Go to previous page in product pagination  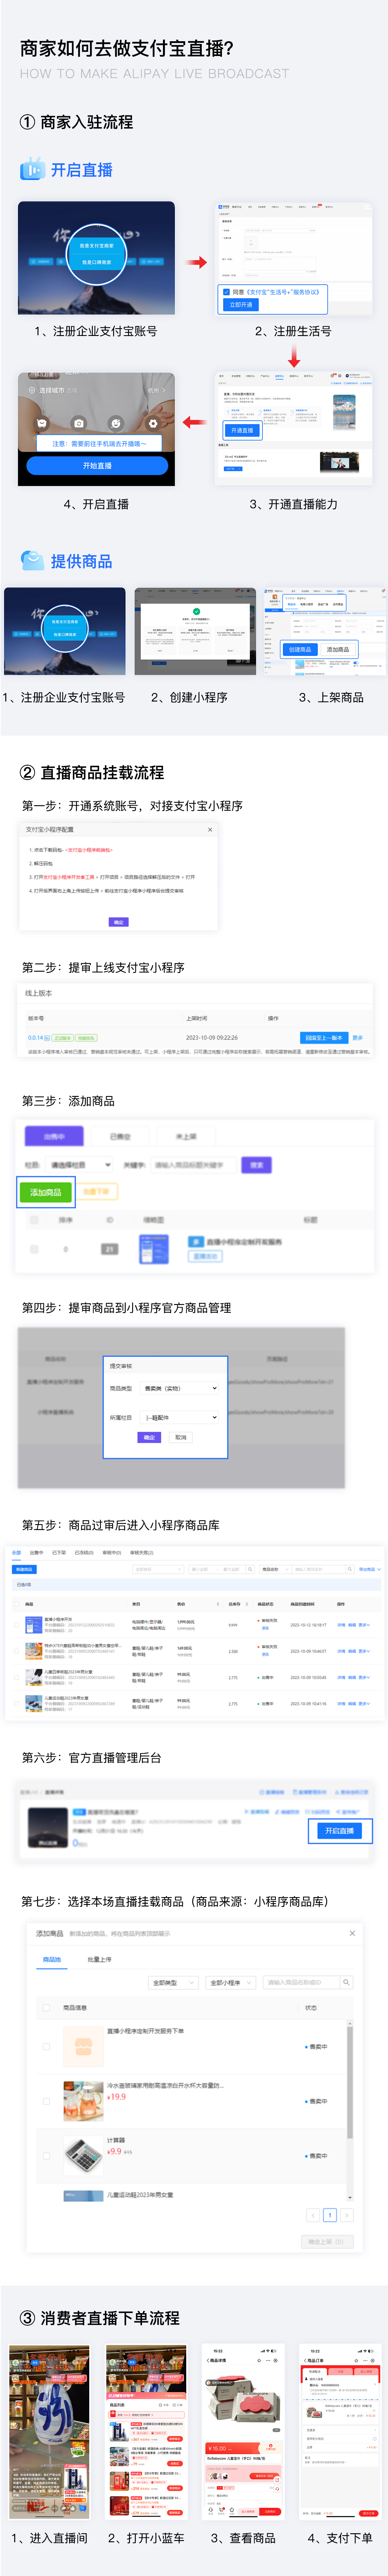312,2215
